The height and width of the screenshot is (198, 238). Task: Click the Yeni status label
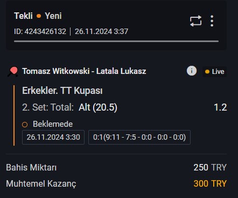53,16
